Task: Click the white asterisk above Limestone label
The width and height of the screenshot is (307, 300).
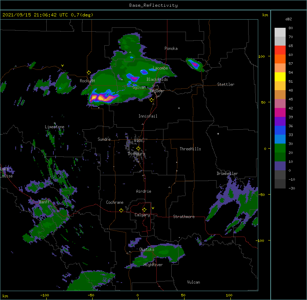Action: coord(55,123)
